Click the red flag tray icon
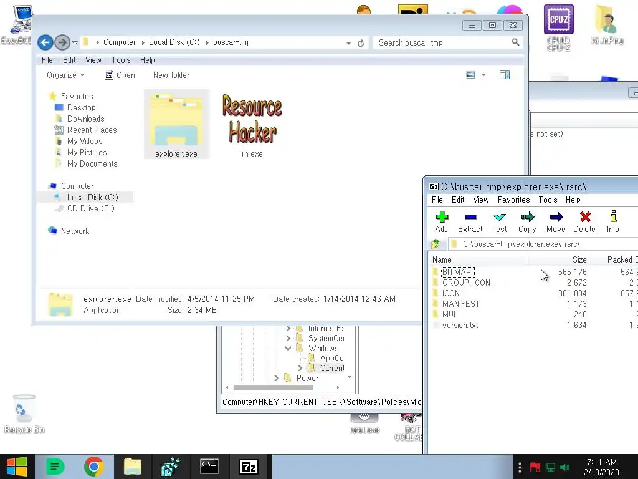Screen dimensions: 638x479 (535, 467)
